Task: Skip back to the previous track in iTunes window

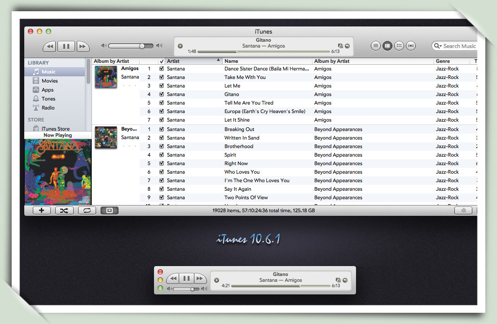Action: click(x=49, y=46)
